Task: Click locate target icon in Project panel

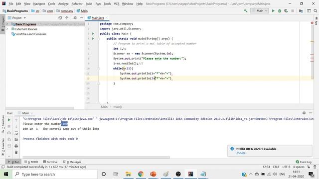Action: click(x=60, y=18)
